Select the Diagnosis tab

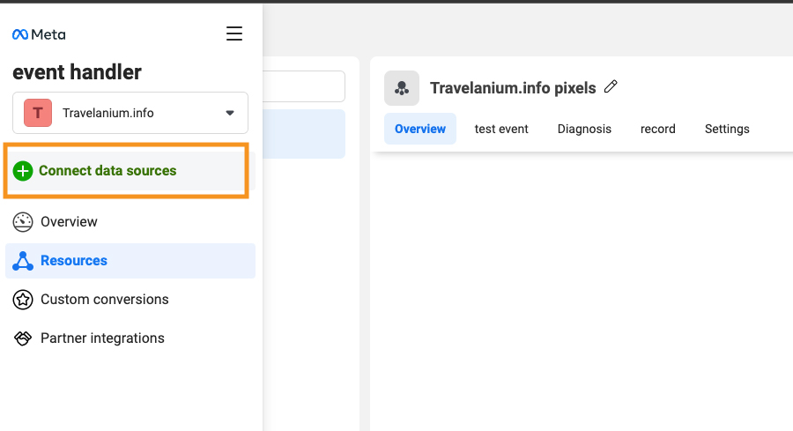(584, 129)
